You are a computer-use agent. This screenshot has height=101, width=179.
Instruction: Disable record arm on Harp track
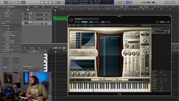pyautogui.click(x=34, y=24)
